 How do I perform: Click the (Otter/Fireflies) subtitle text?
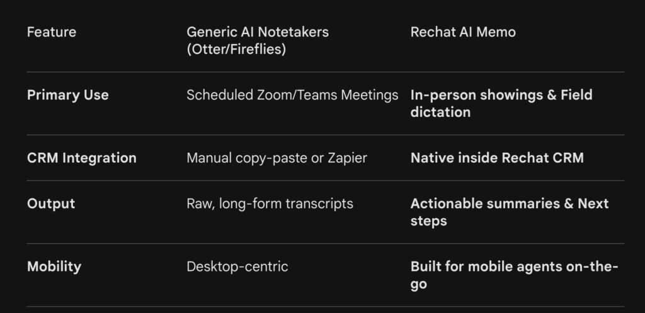236,49
